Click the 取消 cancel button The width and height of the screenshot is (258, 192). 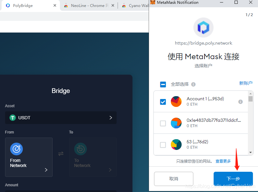tap(174, 179)
